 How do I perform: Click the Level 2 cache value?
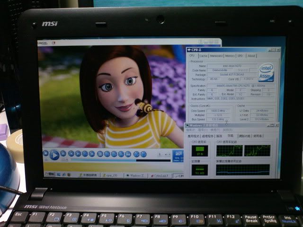[262, 119]
